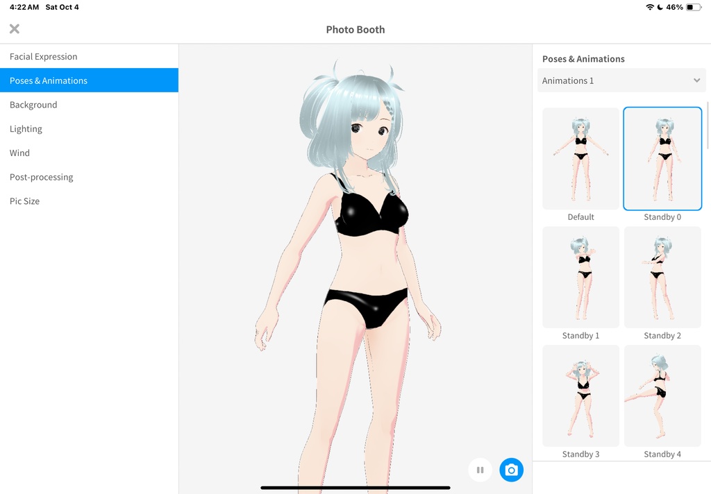Viewport: 711px width, 494px height.
Task: Tap the Wi-Fi status icon
Action: pos(650,7)
